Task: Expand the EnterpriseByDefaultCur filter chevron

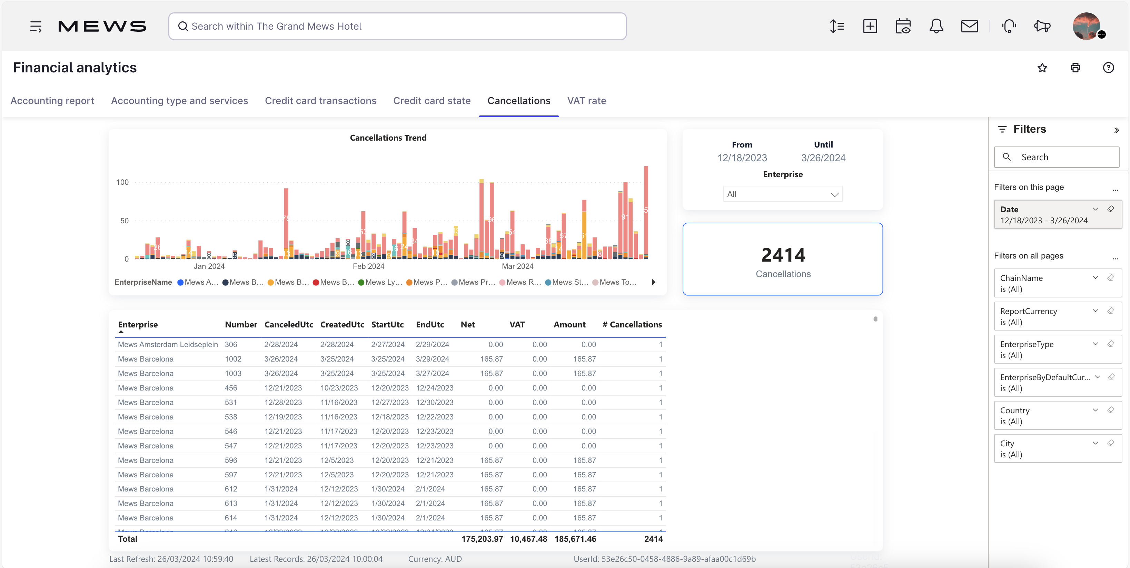Action: point(1098,377)
